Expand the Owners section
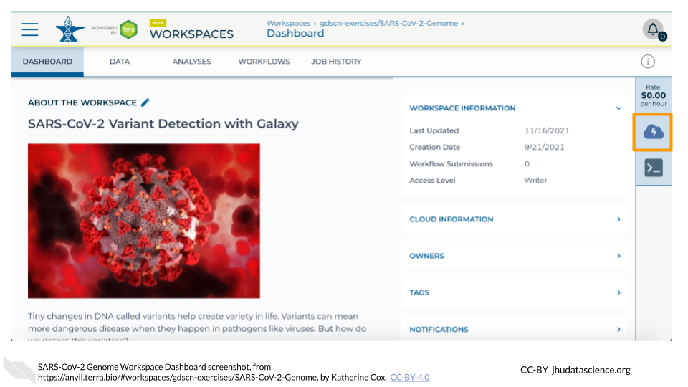 click(618, 256)
